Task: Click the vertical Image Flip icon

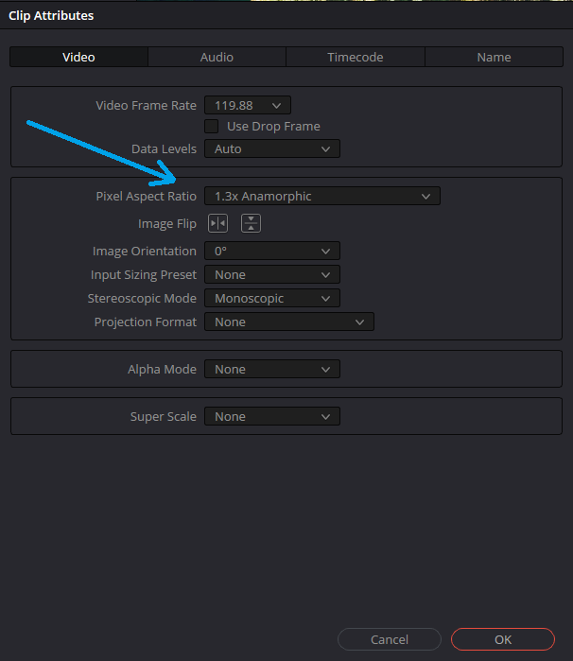Action: point(251,223)
